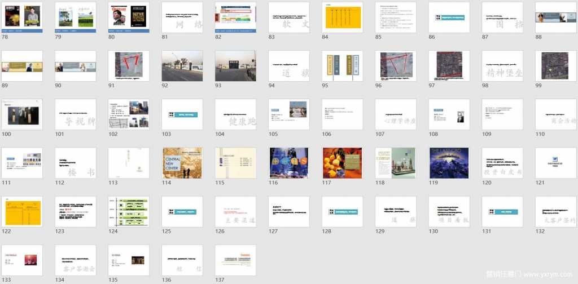Select slide 99 thumbnail
Viewport: 578px width, 284px height.
(x=556, y=66)
